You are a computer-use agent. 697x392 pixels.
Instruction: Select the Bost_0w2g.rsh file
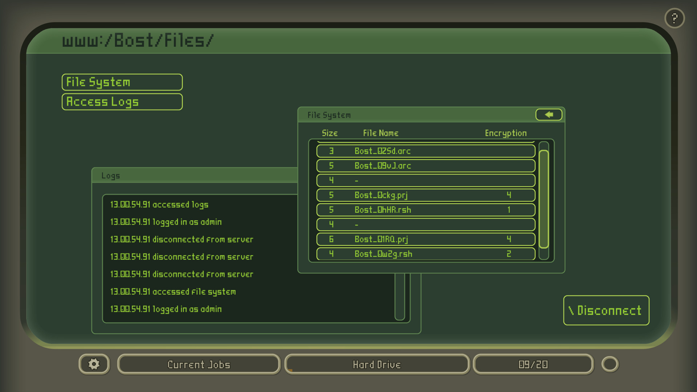click(425, 254)
